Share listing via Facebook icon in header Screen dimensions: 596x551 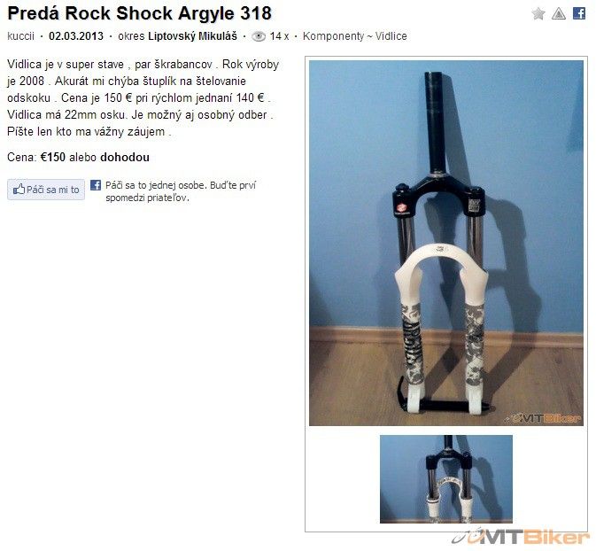click(579, 13)
